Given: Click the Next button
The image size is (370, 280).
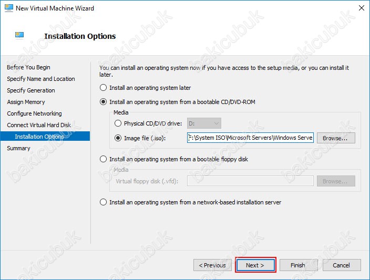Looking at the screenshot, I should coord(255,265).
